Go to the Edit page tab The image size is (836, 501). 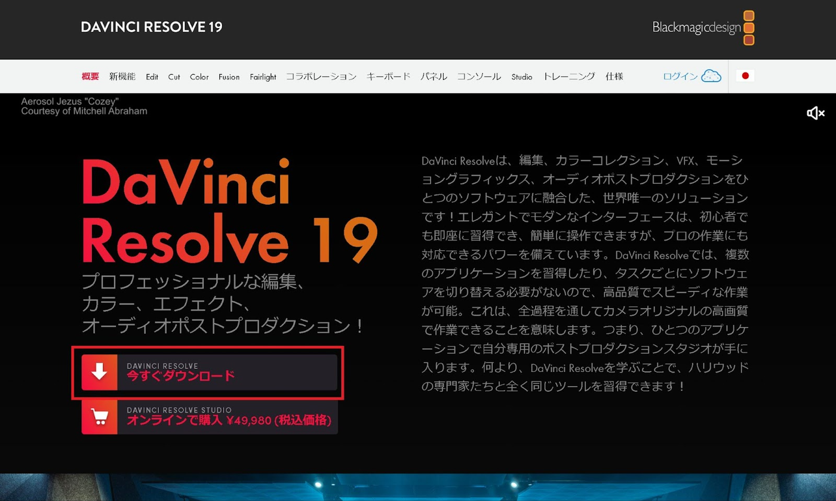coord(152,76)
